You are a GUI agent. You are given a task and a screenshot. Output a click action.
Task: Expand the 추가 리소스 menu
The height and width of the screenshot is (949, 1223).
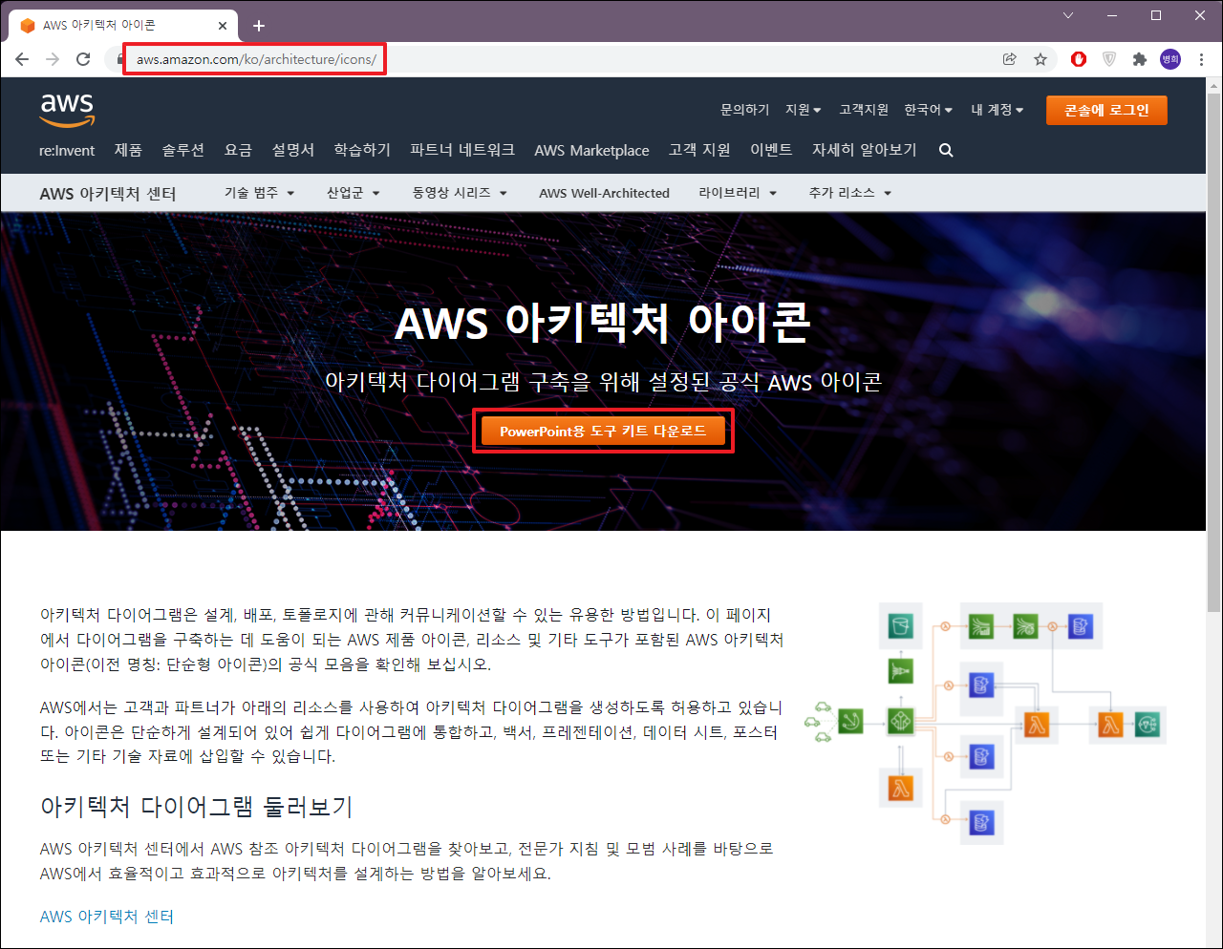(849, 193)
